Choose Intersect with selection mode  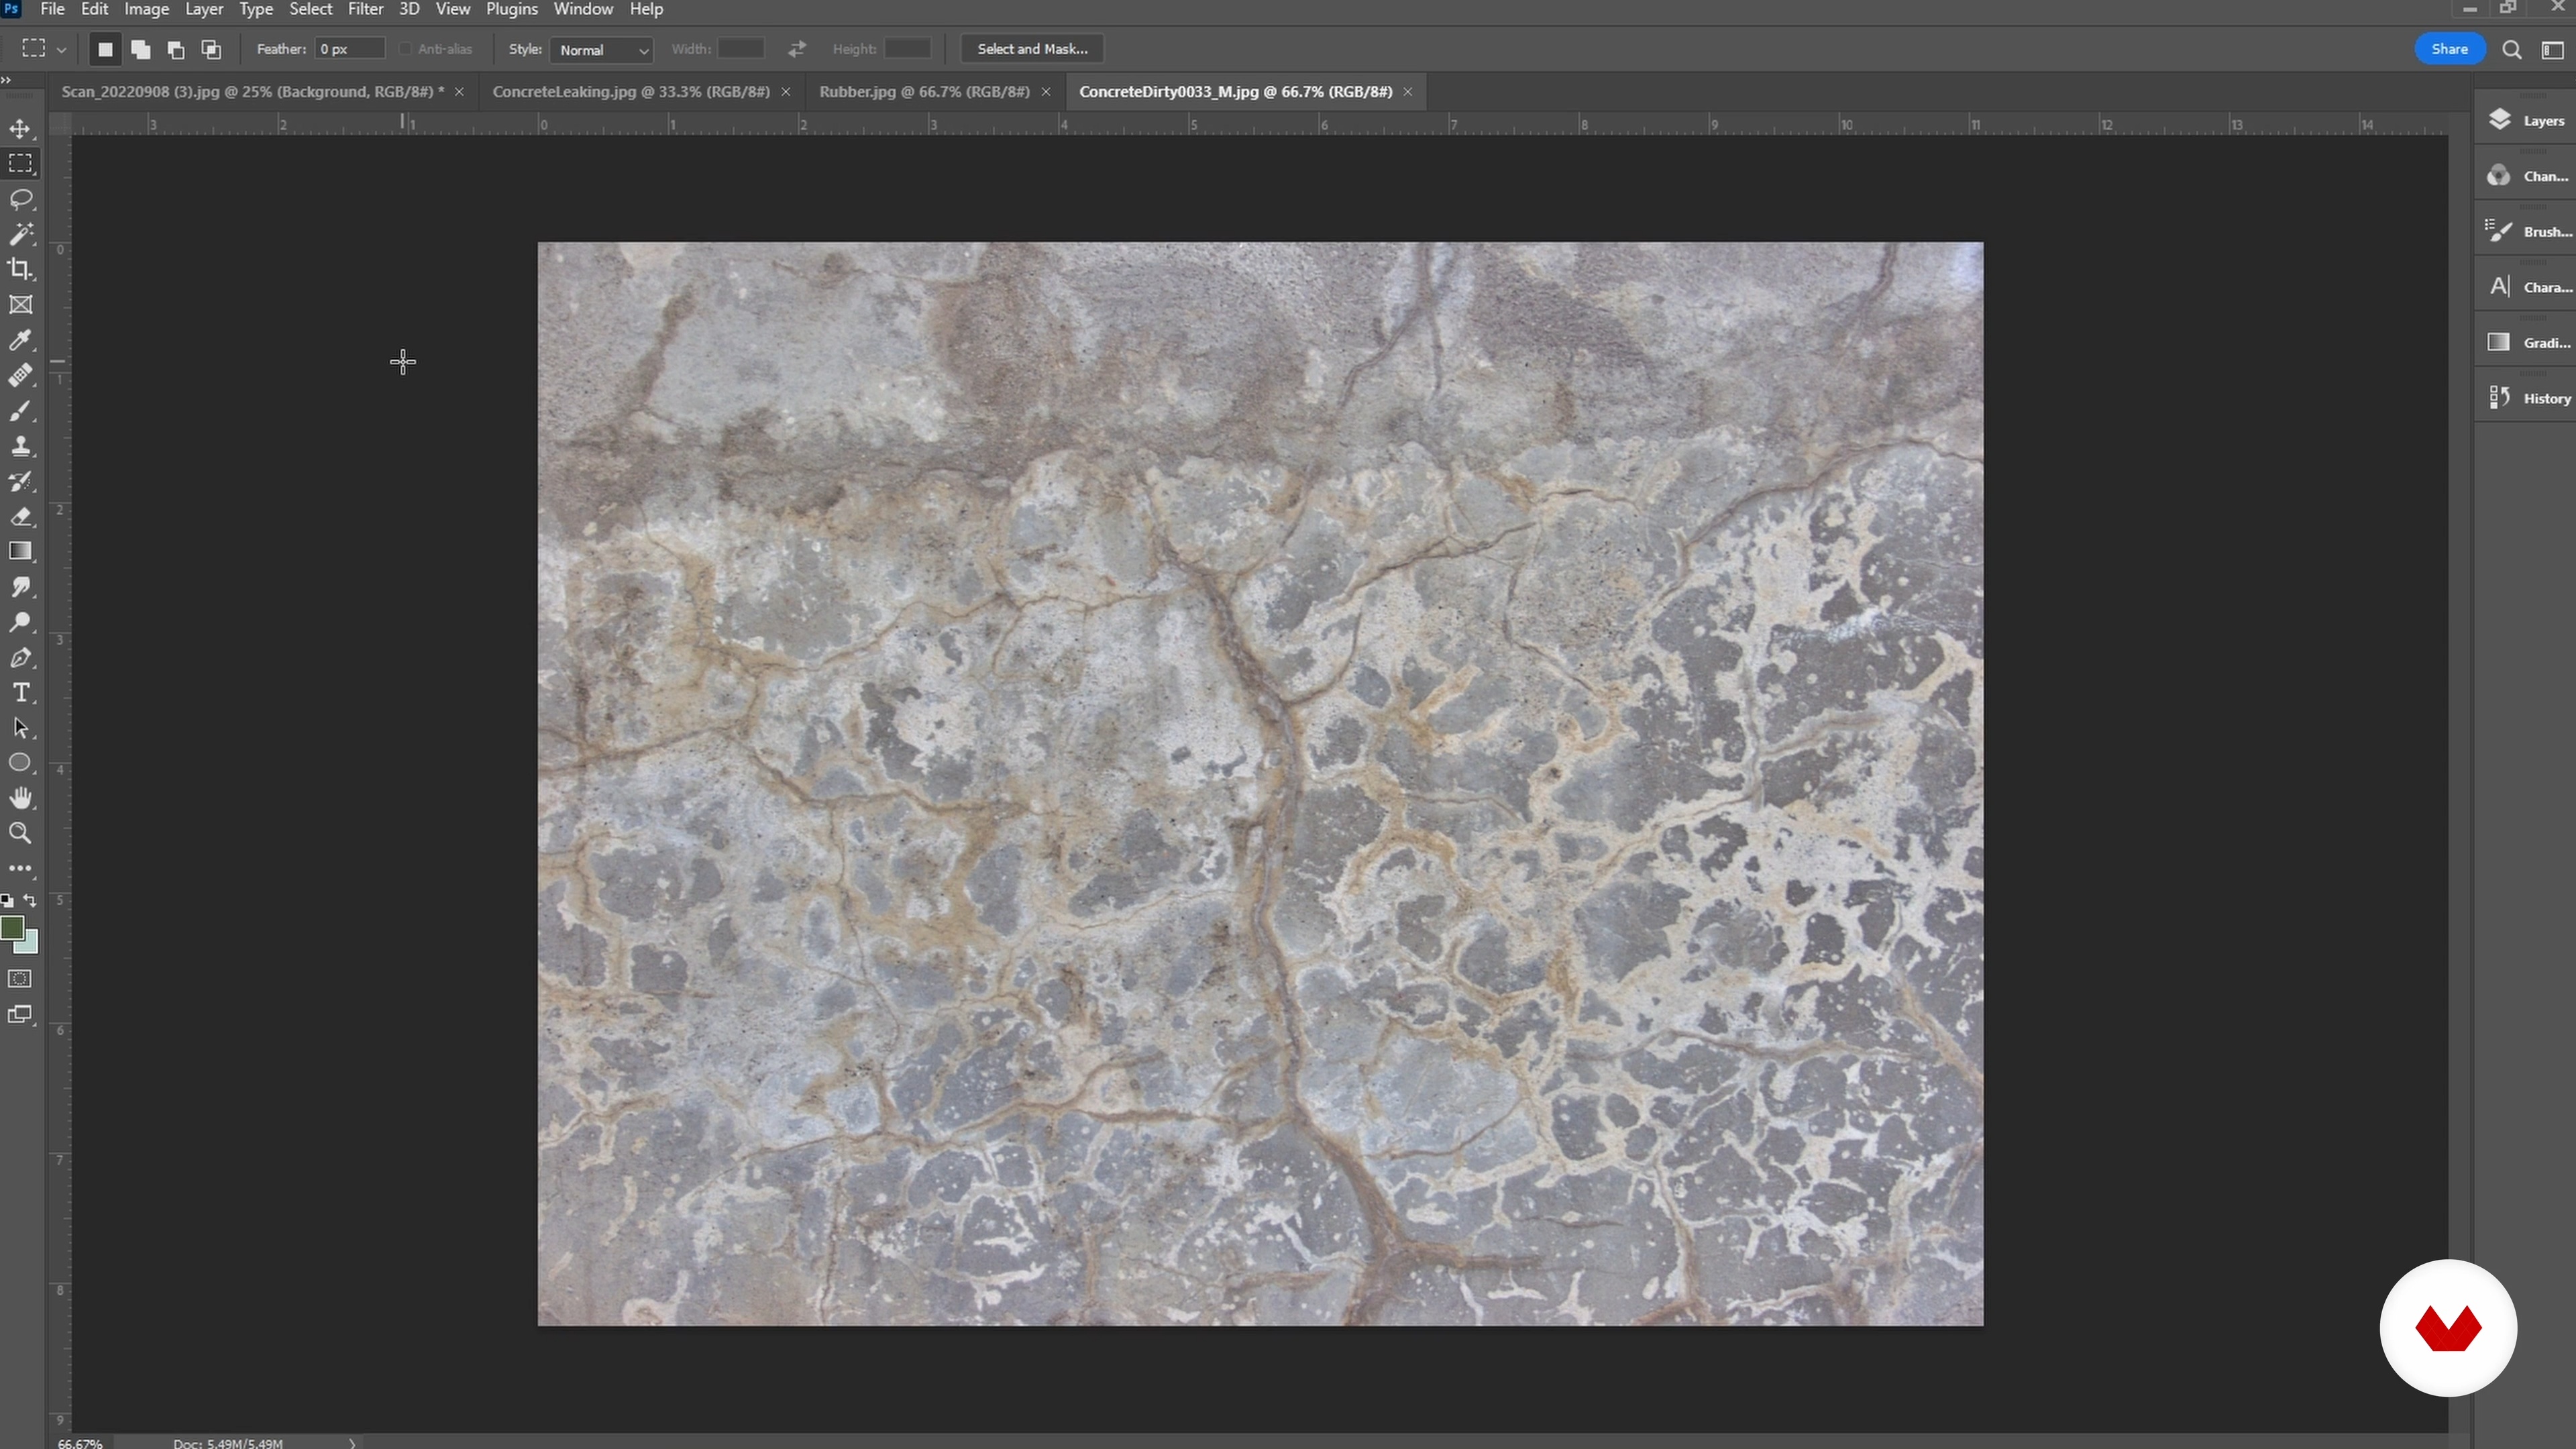(x=211, y=49)
